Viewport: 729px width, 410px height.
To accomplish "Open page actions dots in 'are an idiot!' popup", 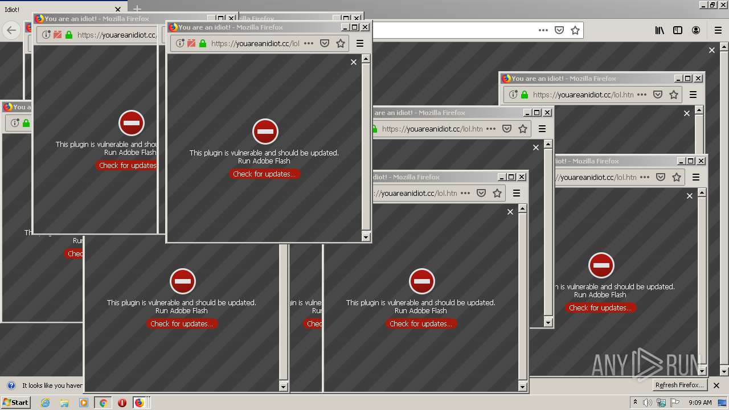I will [491, 129].
